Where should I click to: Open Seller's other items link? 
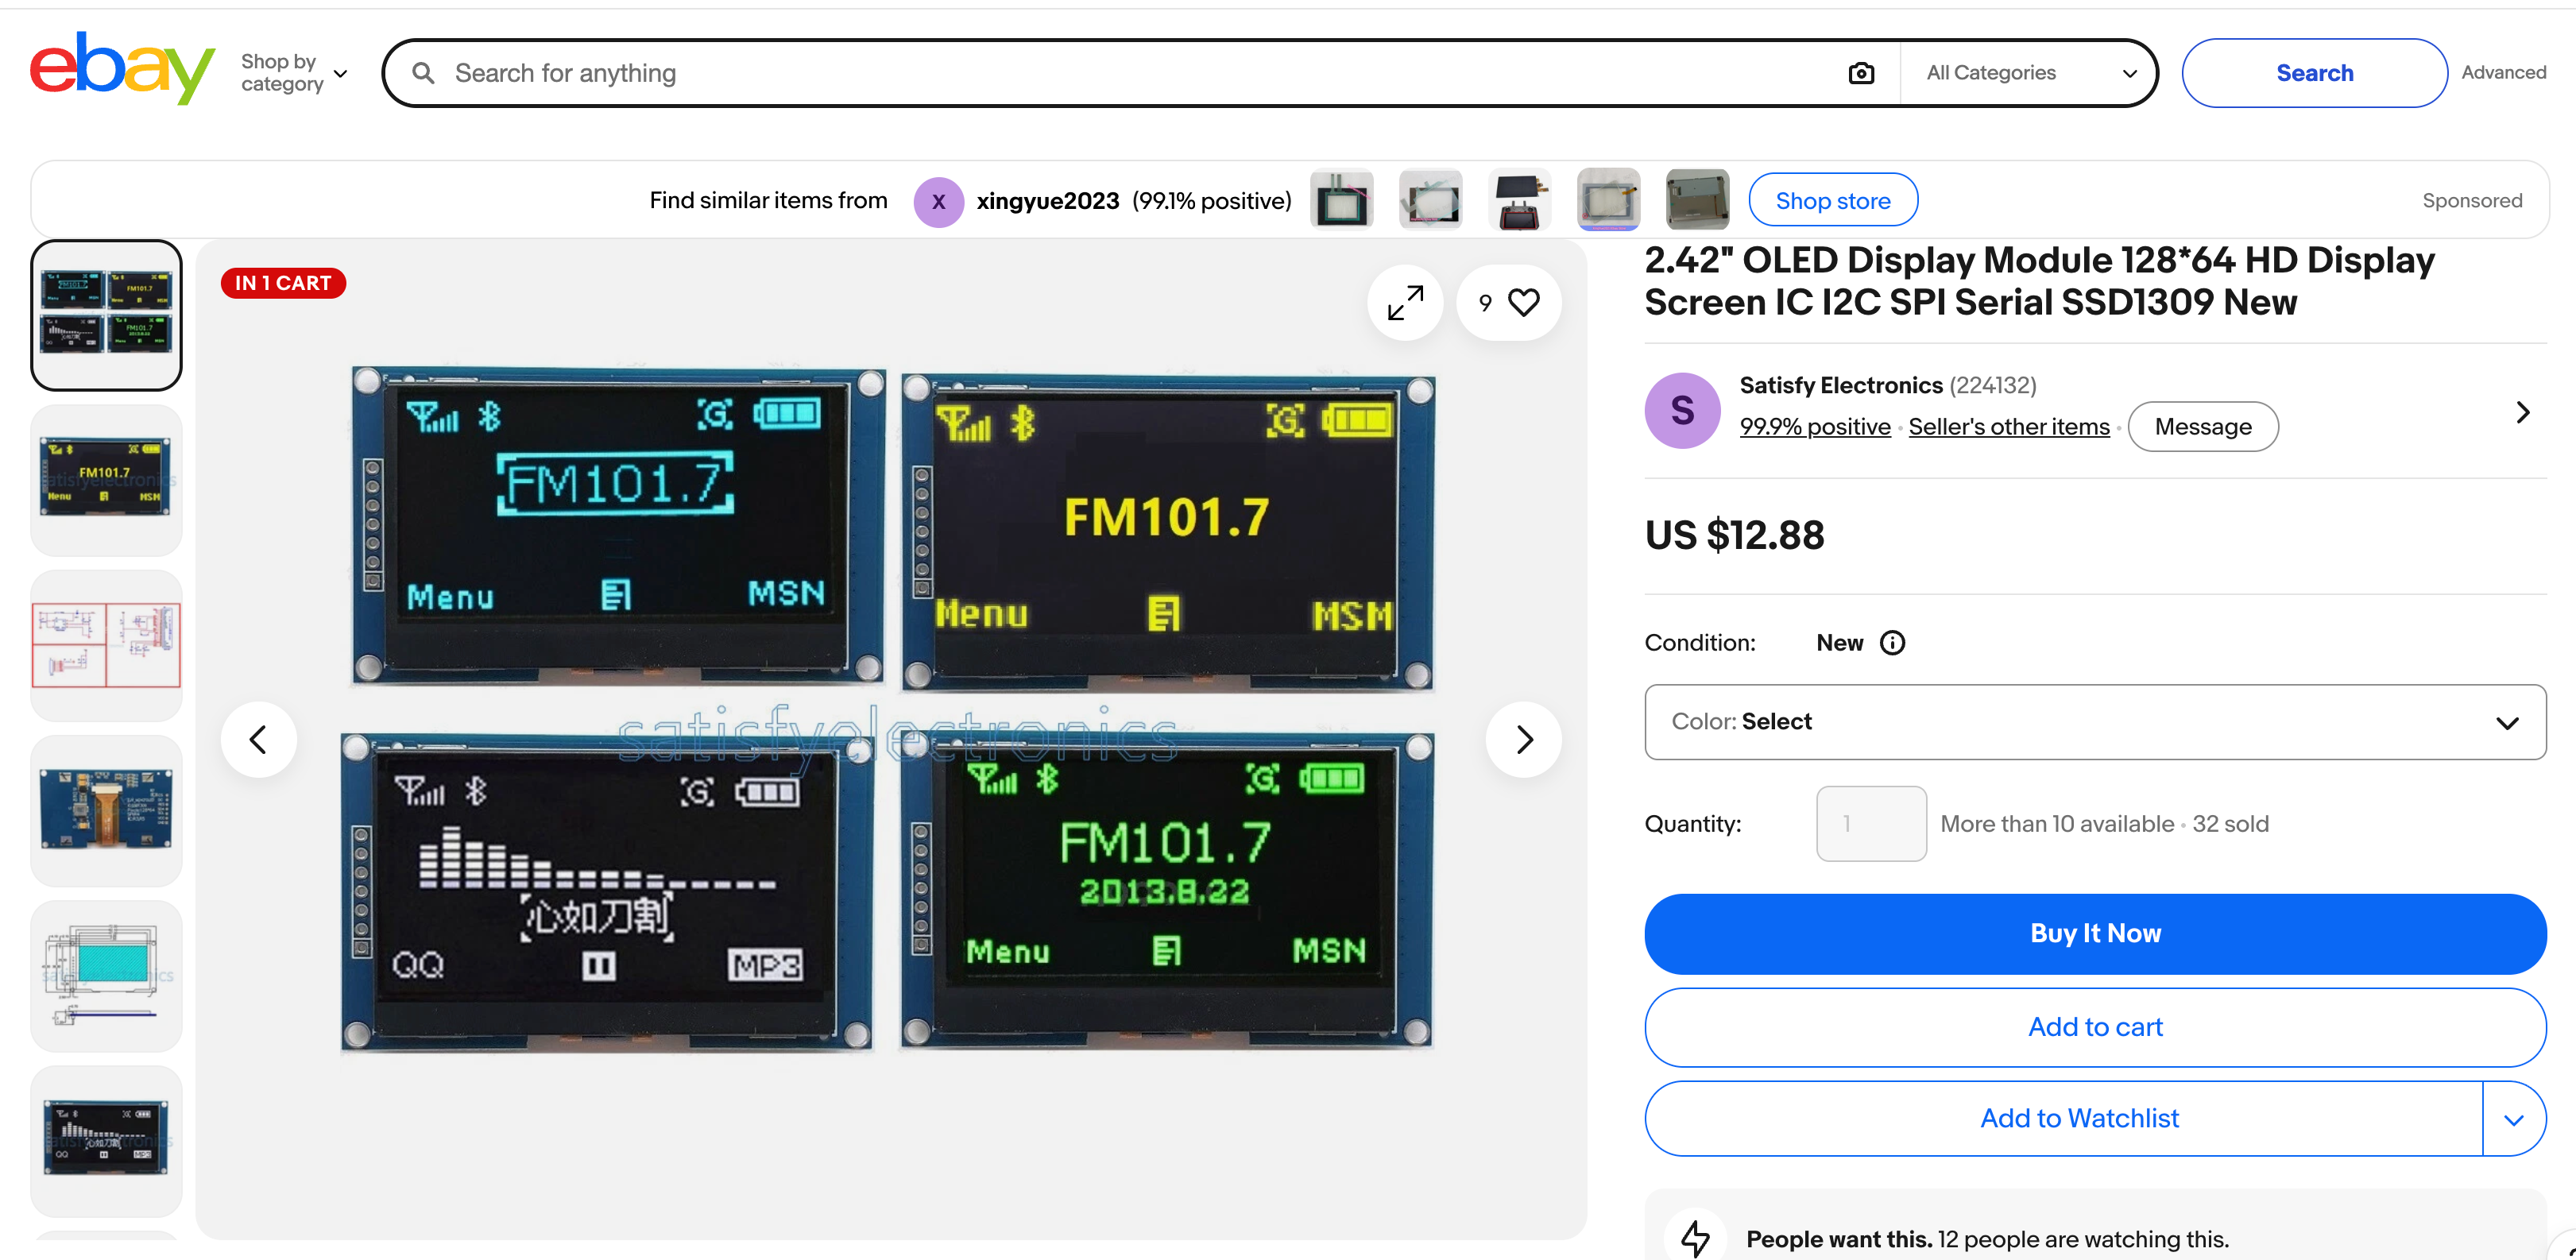click(2009, 427)
